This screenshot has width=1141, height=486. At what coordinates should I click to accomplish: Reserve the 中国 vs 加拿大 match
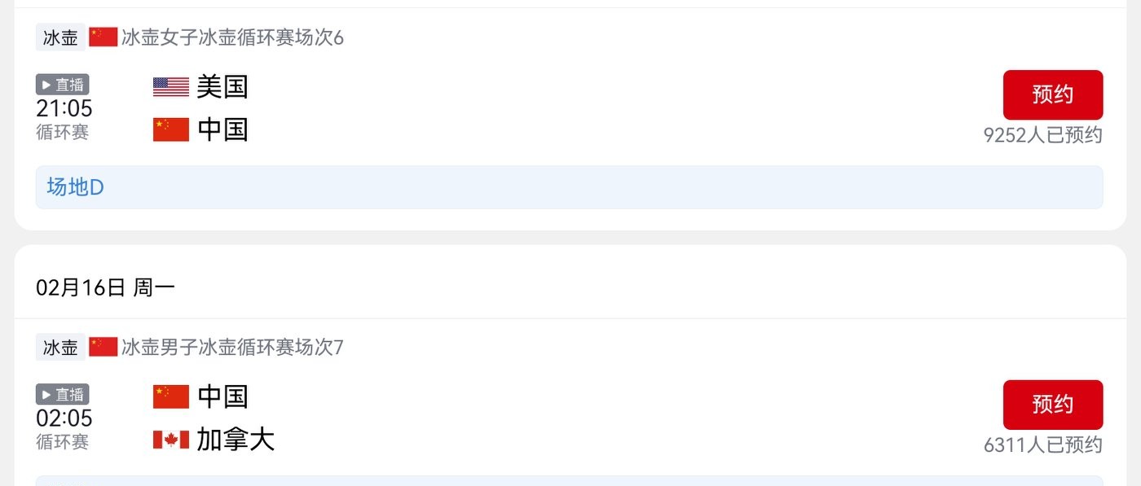tap(1052, 405)
